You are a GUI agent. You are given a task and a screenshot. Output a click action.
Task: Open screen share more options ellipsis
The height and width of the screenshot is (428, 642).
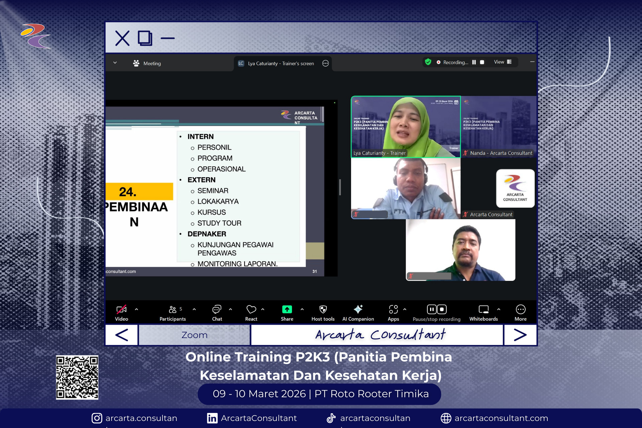point(325,64)
